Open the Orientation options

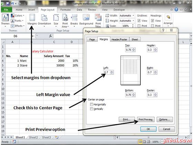coord(44,20)
